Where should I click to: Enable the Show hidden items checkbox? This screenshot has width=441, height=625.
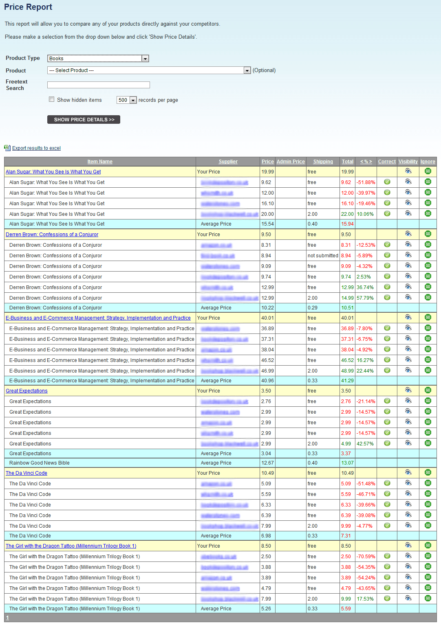pyautogui.click(x=51, y=99)
